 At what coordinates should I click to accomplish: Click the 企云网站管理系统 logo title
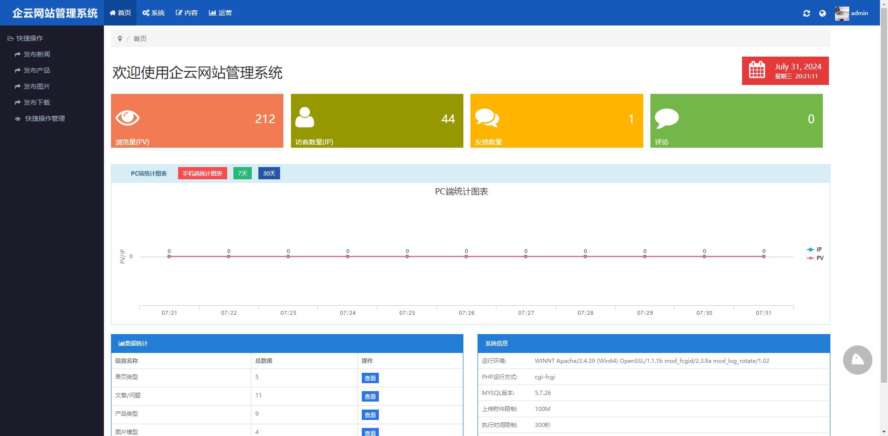pyautogui.click(x=55, y=13)
